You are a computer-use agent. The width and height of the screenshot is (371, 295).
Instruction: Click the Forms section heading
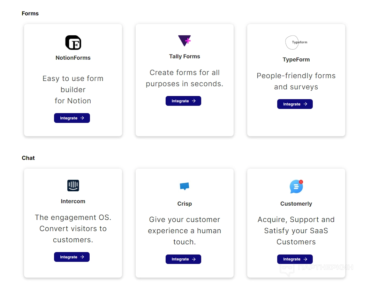[30, 14]
